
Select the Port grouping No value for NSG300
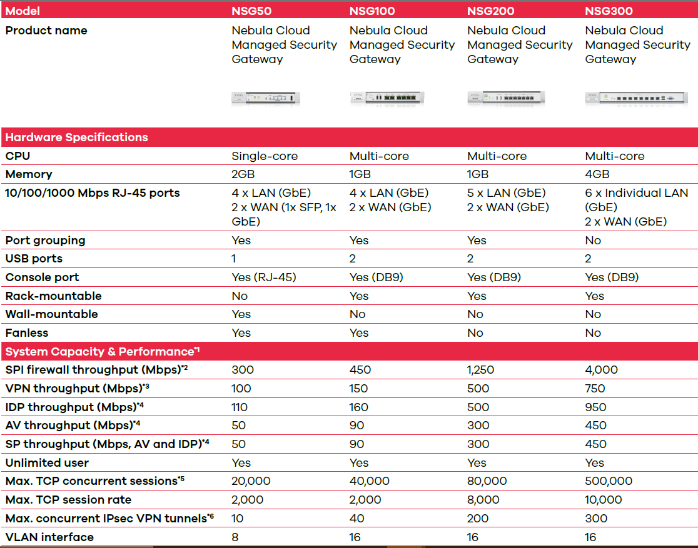click(593, 241)
